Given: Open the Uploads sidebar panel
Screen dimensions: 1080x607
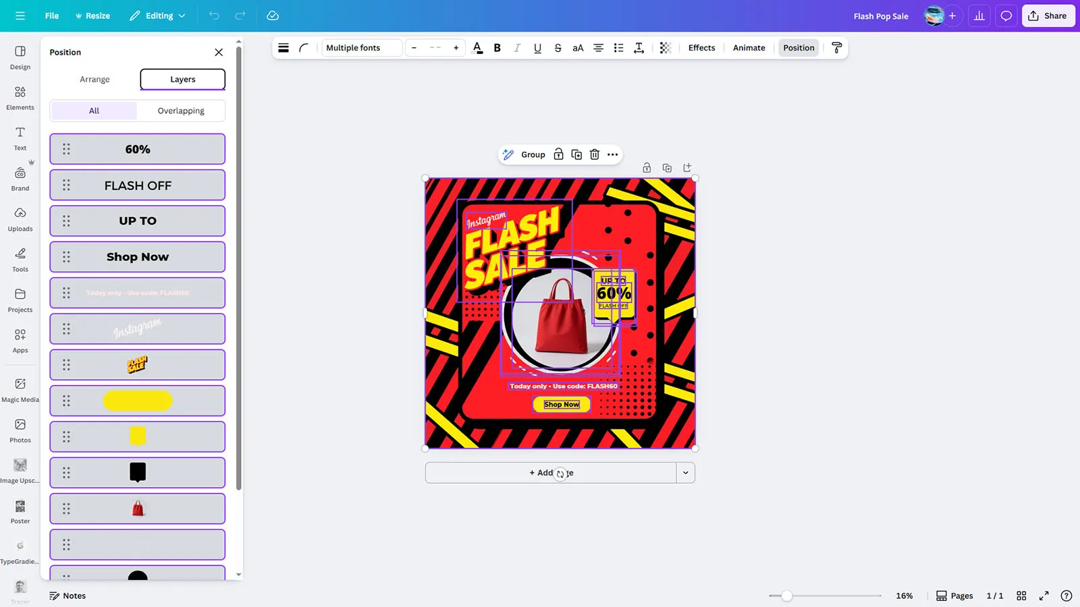Looking at the screenshot, I should click(x=20, y=219).
